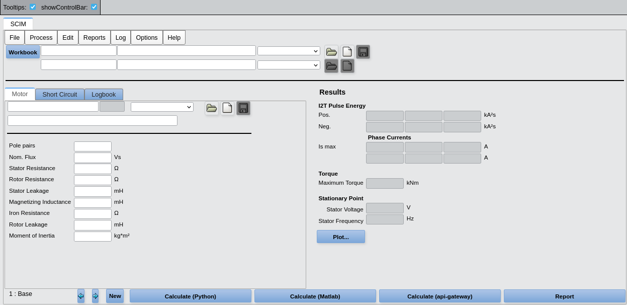Go to next case with right arrow
Image resolution: width=627 pixels, height=305 pixels.
(x=96, y=296)
